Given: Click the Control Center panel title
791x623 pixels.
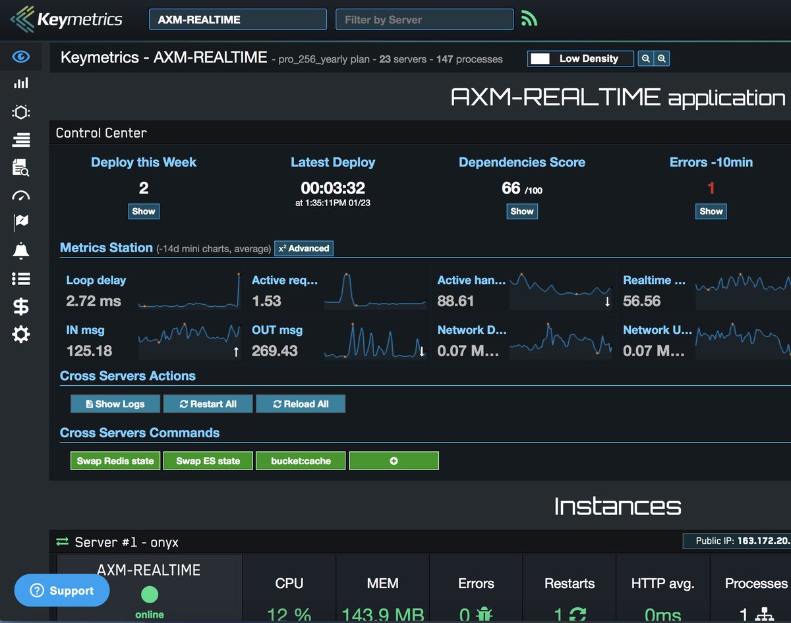Looking at the screenshot, I should tap(101, 133).
